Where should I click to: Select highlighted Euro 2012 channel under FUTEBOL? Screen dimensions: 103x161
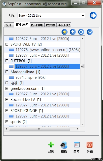pyautogui.click(x=47, y=66)
